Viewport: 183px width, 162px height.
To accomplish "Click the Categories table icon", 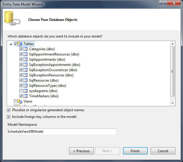I will 25,49.
